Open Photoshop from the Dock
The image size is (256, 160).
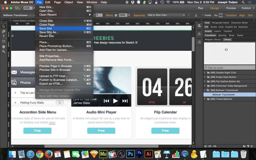click(x=130, y=154)
